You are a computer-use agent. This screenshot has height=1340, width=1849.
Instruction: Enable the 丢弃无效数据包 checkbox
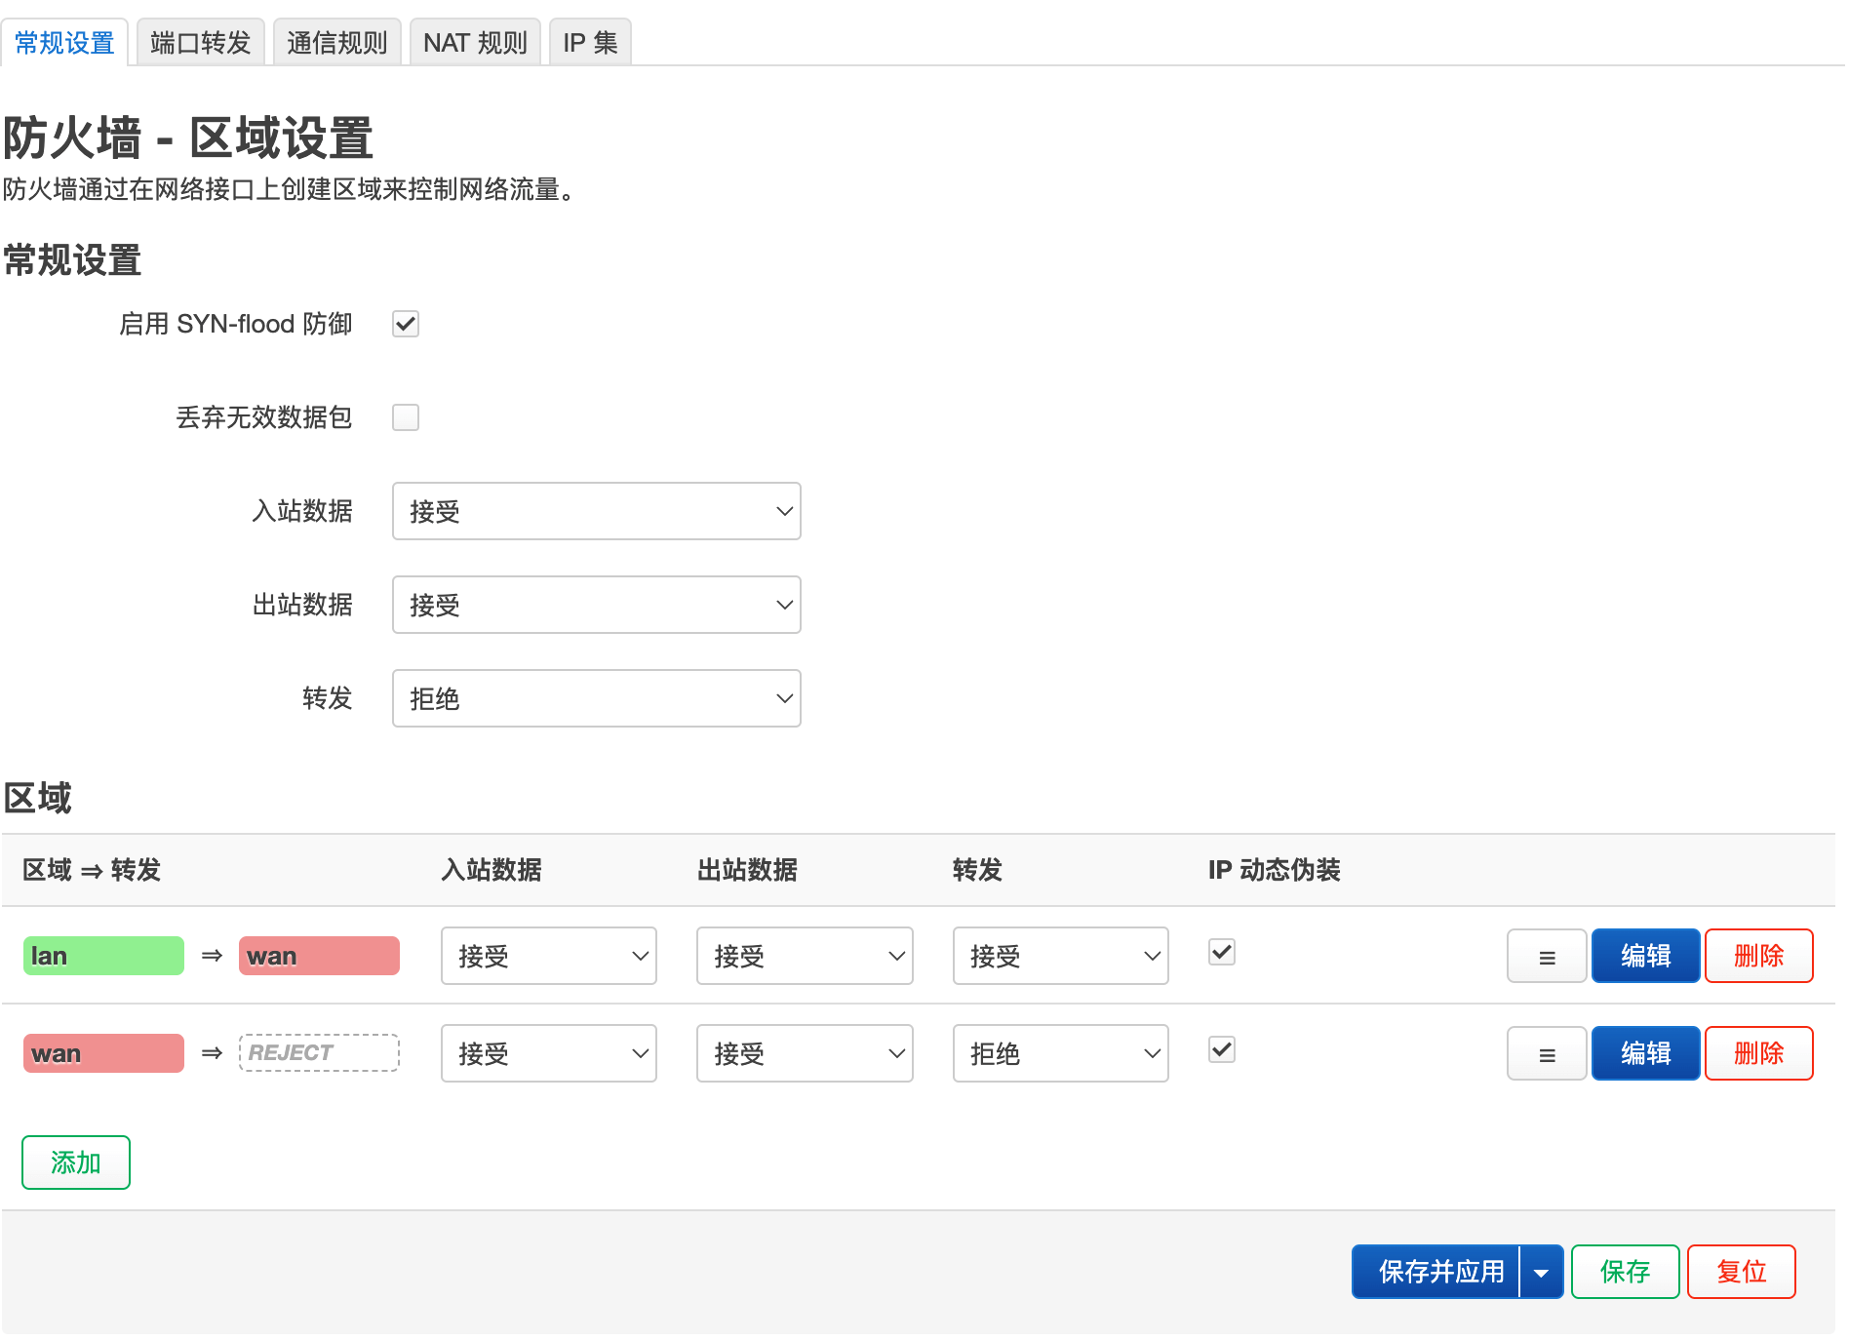pyautogui.click(x=406, y=417)
